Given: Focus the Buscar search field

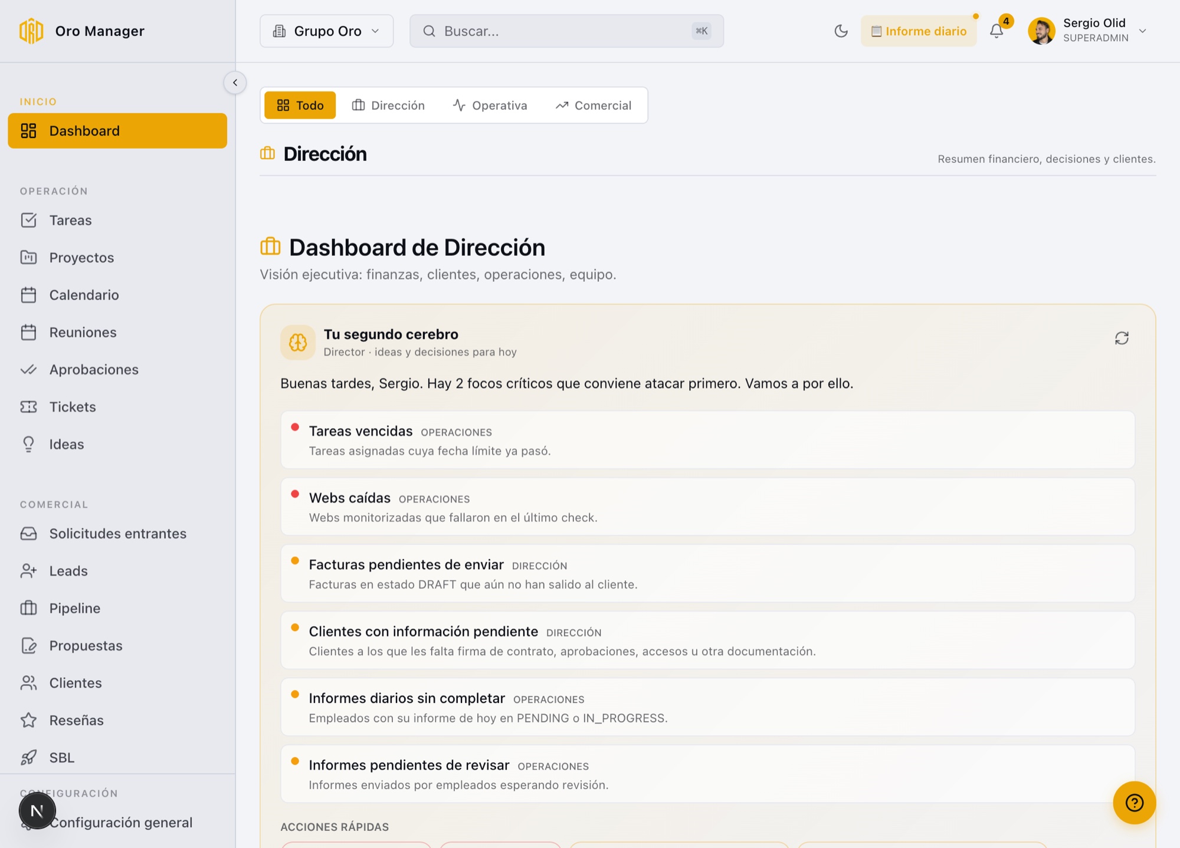Looking at the screenshot, I should pyautogui.click(x=566, y=31).
